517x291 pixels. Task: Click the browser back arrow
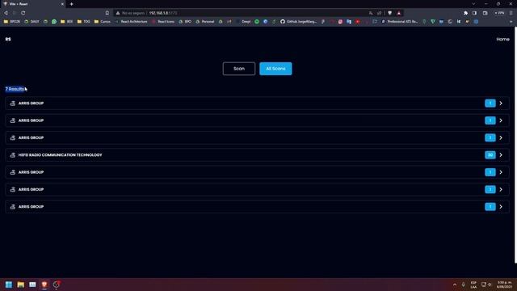coord(6,13)
